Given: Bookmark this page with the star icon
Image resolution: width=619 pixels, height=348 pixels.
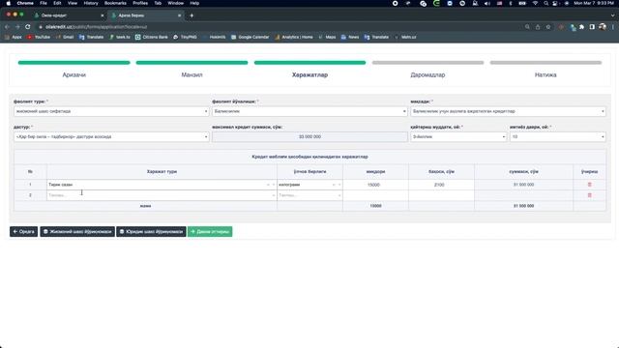Looking at the screenshot, I should (x=548, y=27).
